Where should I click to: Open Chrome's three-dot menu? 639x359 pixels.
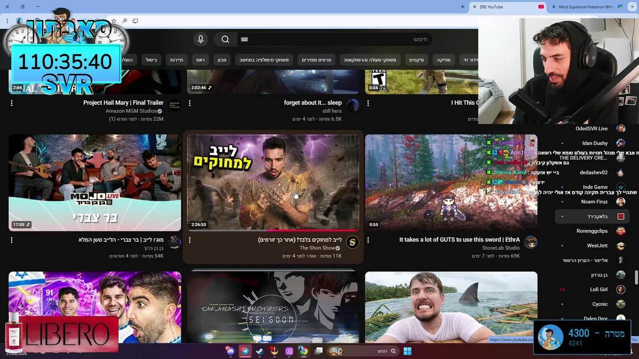click(7, 21)
